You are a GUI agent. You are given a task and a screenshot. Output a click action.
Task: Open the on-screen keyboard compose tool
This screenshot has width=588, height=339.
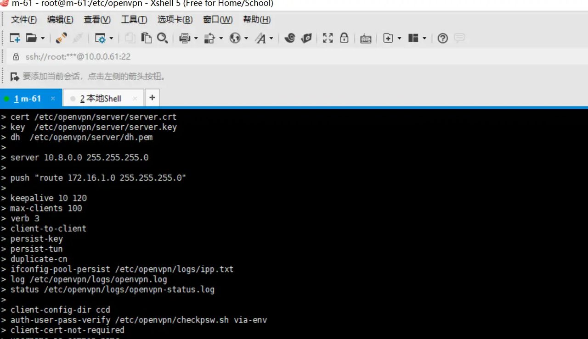[x=365, y=38]
